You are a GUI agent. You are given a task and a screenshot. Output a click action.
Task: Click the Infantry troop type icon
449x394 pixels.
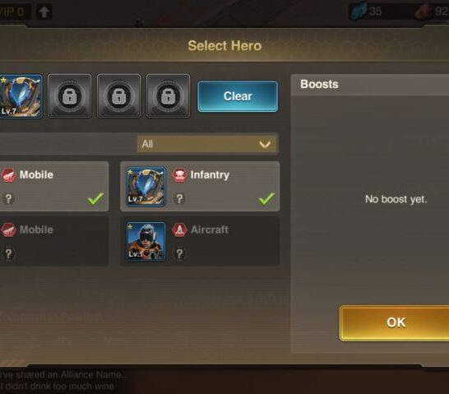179,175
